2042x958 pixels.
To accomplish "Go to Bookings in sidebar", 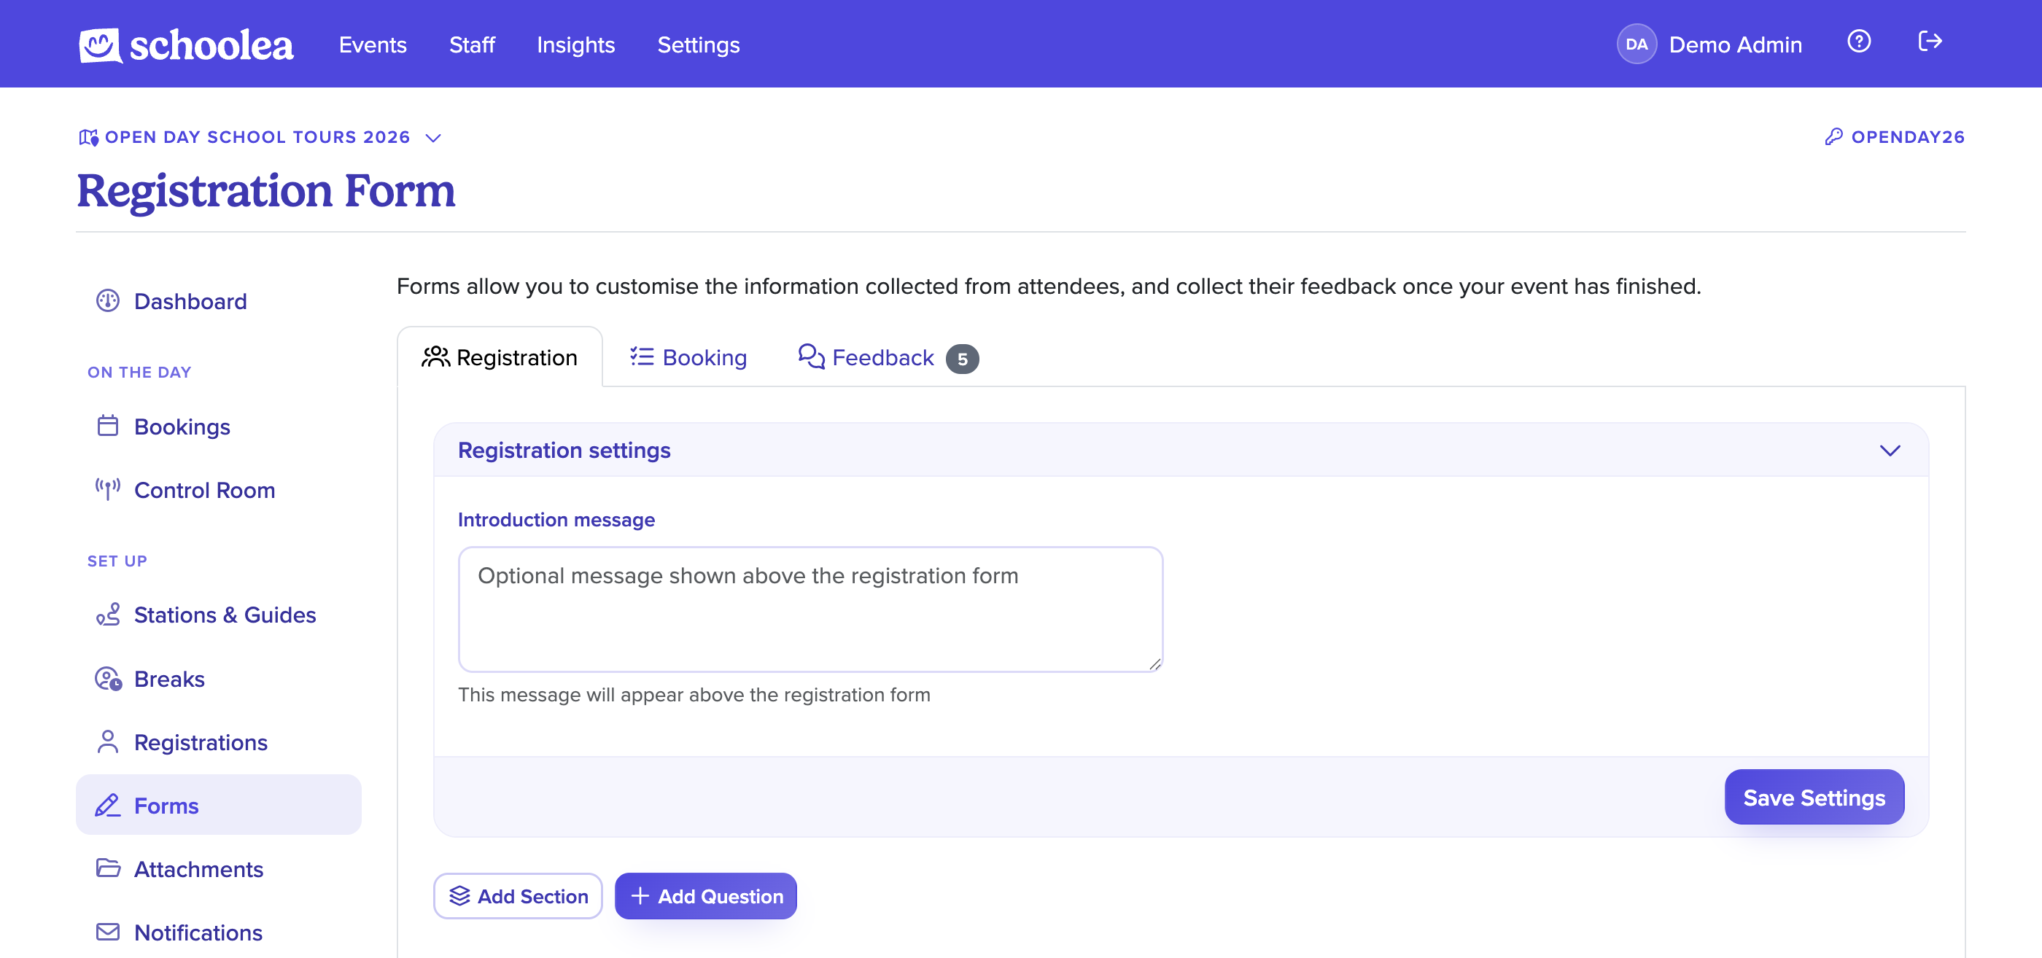I will [219, 427].
